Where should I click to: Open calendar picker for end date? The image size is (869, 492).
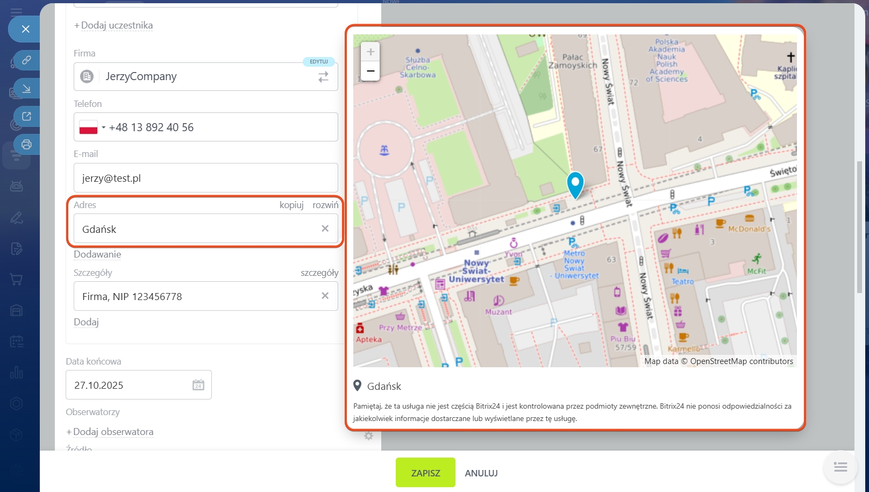198,385
